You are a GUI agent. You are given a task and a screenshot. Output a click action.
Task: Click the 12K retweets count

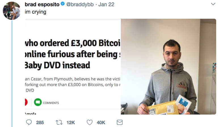[x=70, y=122]
